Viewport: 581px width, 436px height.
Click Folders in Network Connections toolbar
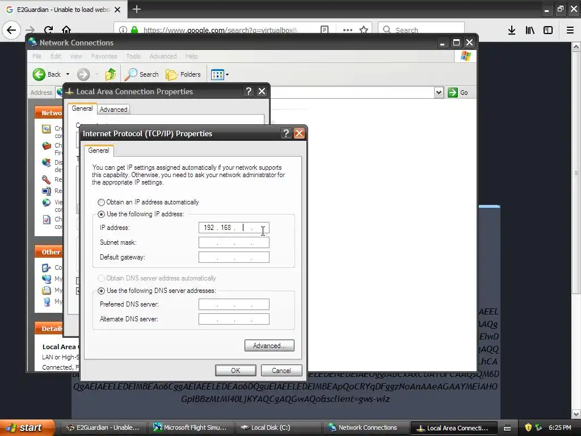coord(183,74)
